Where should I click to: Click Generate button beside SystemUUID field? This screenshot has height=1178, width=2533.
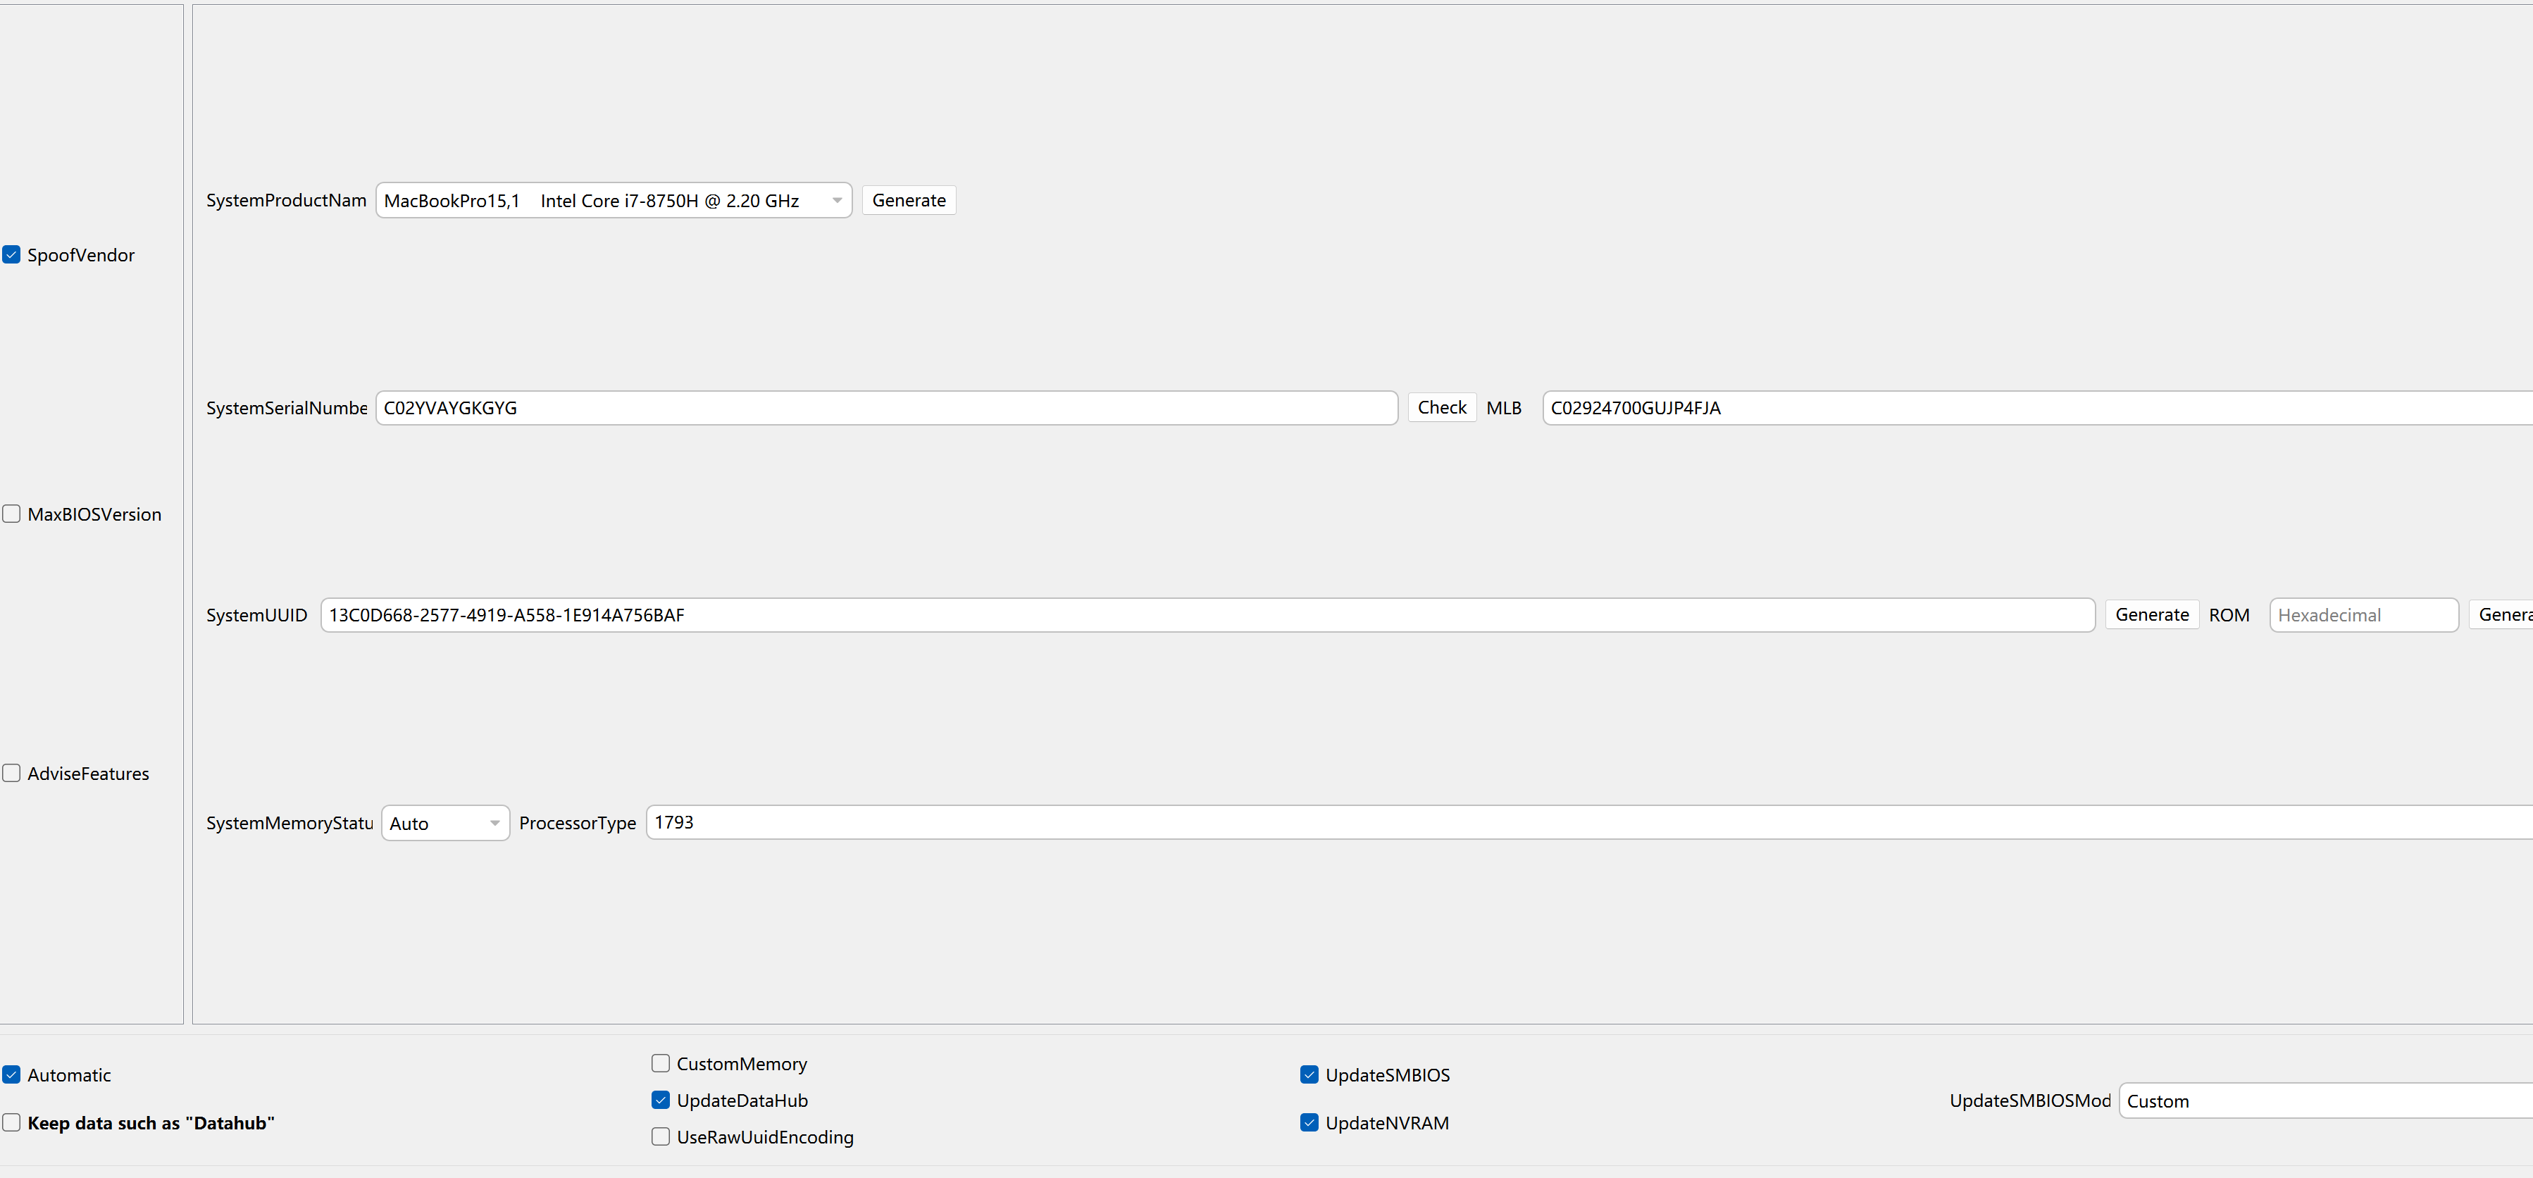pos(2151,614)
